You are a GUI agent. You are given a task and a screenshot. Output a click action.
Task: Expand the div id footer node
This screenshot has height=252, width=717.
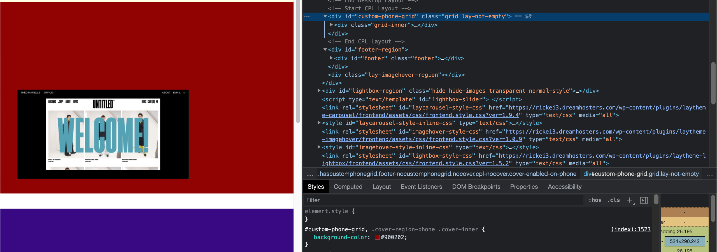[331, 58]
